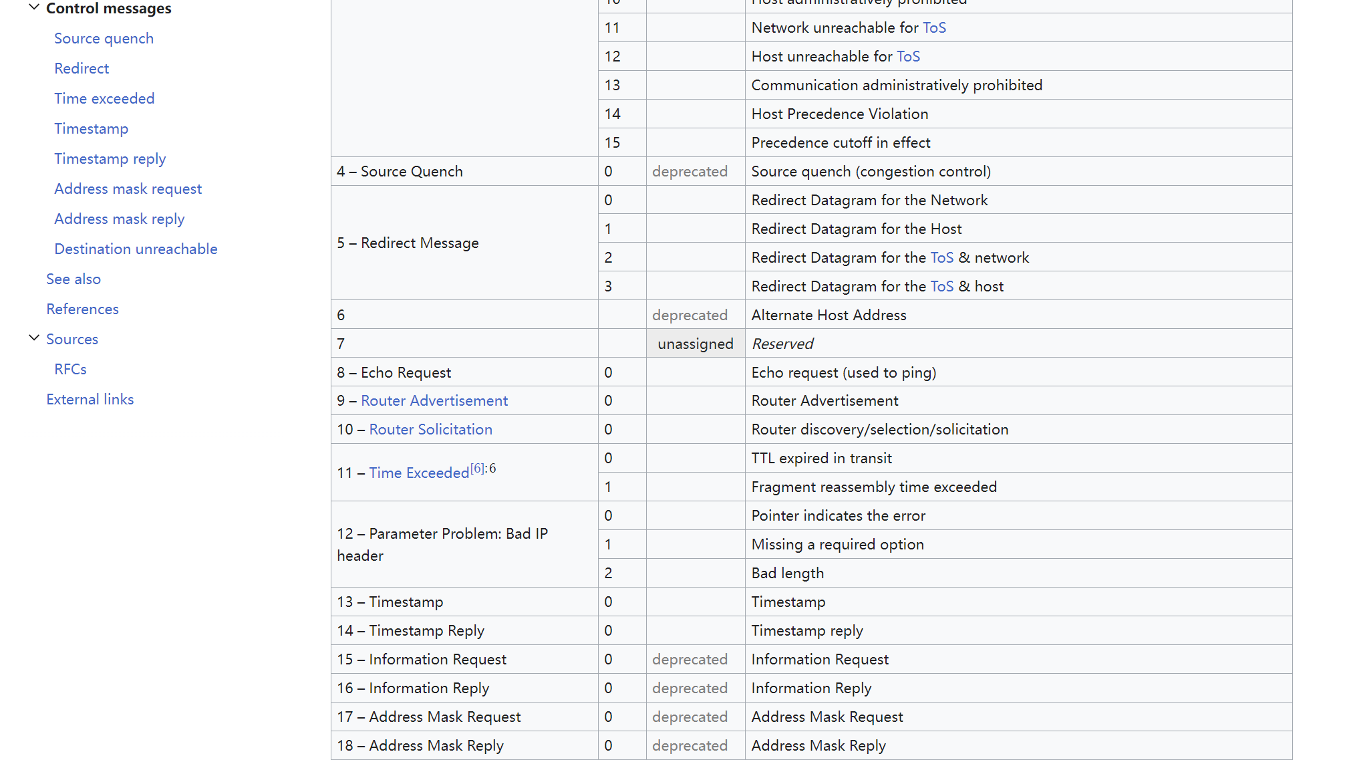Screen dimensions: 1345x760
Task: Open Timestamp reply in the sidebar
Action: point(110,158)
